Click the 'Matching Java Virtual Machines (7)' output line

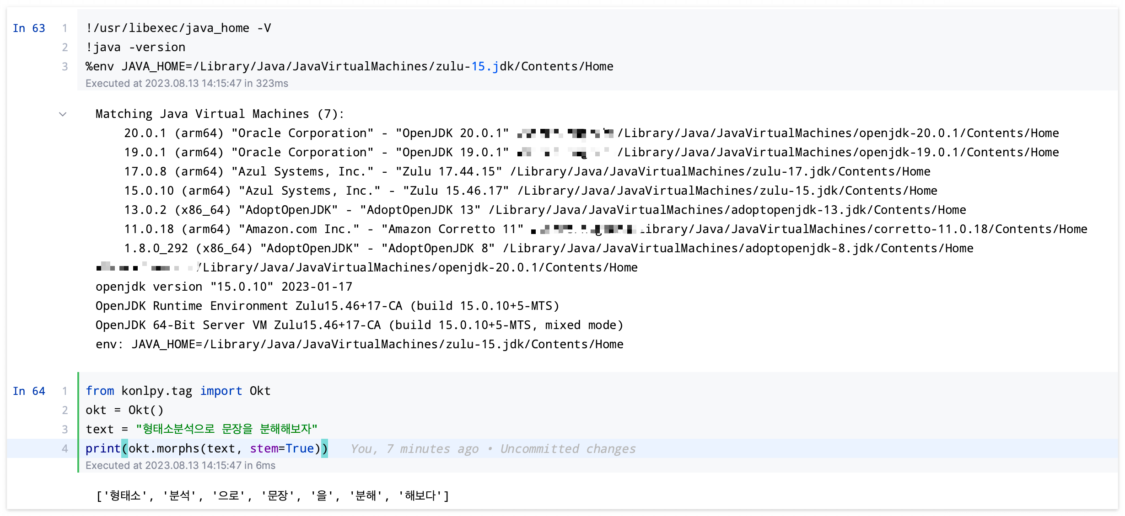(220, 114)
